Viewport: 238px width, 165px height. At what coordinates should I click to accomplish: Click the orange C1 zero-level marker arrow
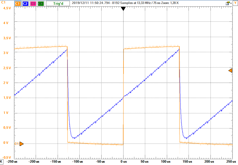click(21, 144)
